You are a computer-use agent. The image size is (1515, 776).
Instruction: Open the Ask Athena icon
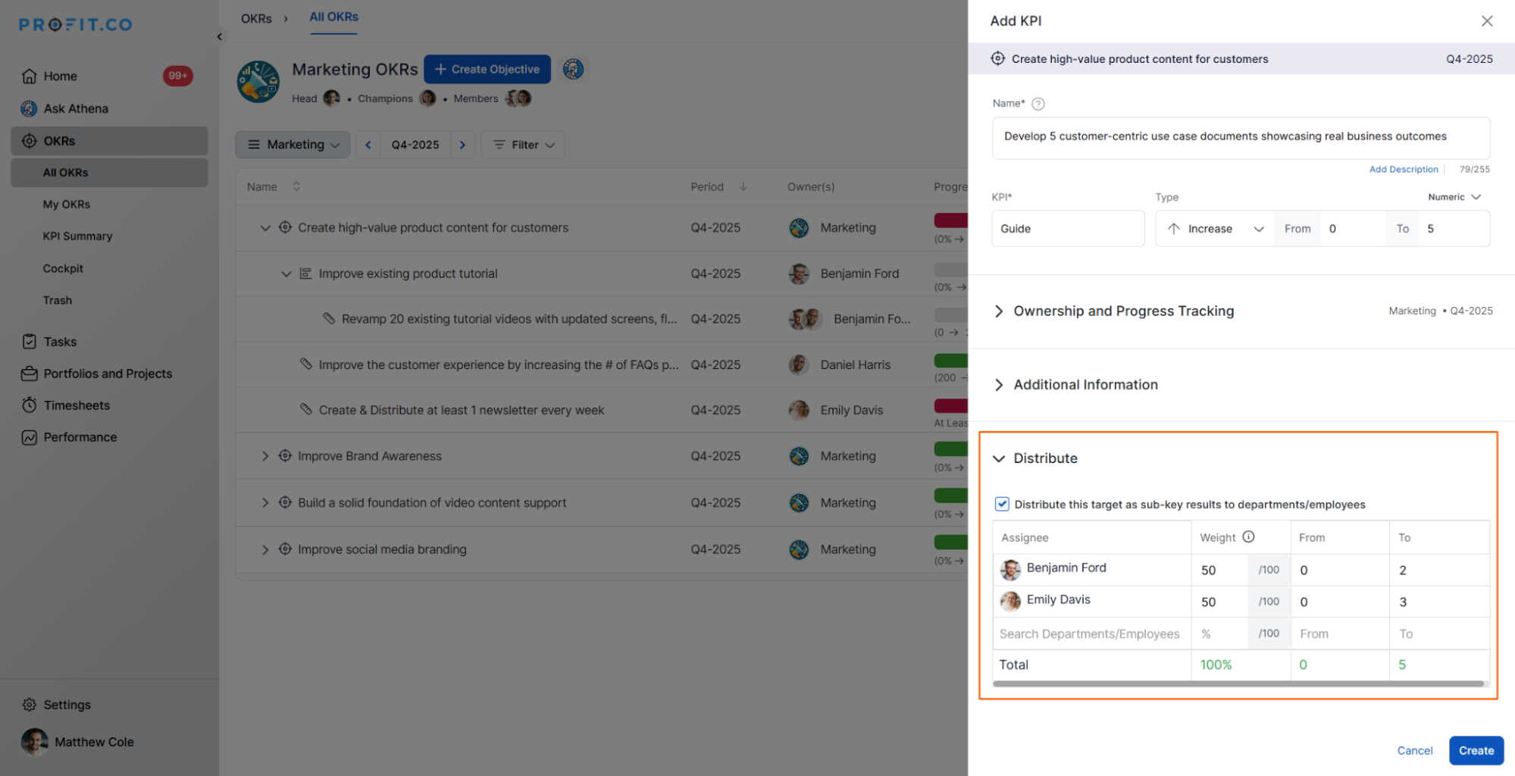tap(29, 108)
